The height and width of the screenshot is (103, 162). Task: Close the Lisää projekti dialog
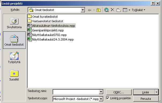coord(158,3)
